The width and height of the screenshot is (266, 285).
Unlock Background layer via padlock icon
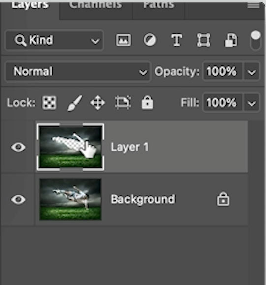(x=223, y=199)
